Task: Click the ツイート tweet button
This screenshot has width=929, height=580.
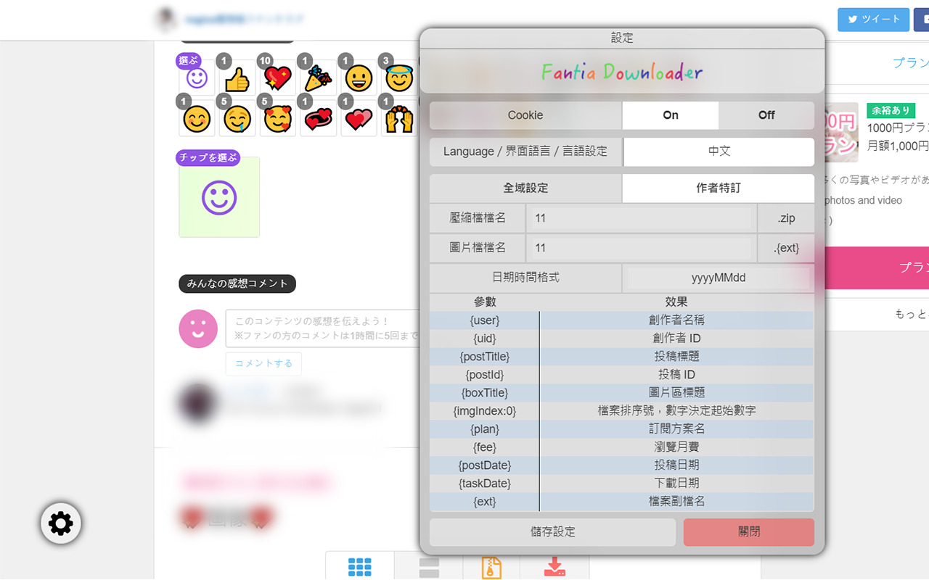Action: click(873, 20)
